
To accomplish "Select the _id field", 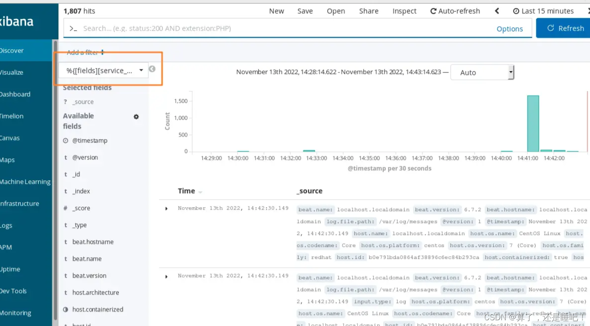I will click(76, 174).
